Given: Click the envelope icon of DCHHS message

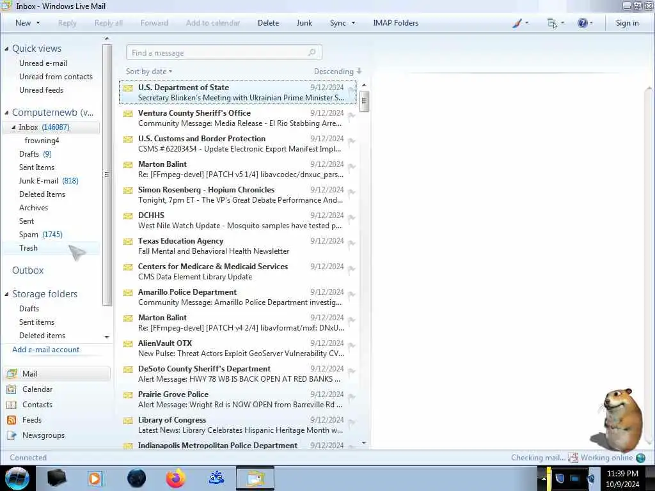Looking at the screenshot, I should click(128, 216).
